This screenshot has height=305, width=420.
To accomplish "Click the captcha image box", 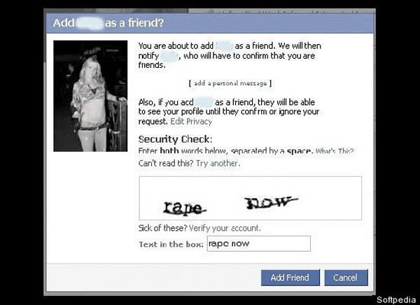I will (x=251, y=198).
